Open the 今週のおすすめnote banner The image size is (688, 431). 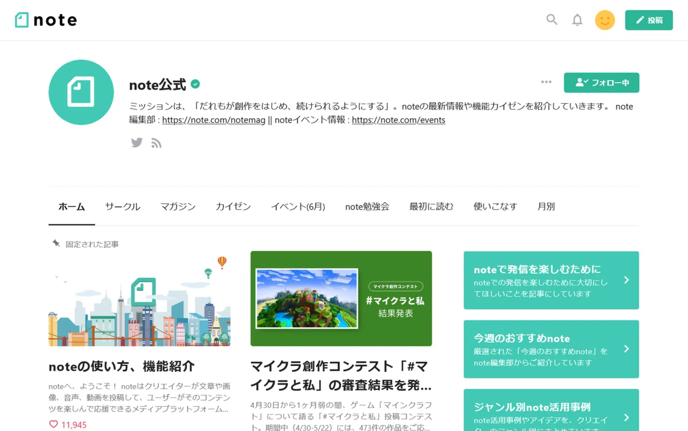click(551, 349)
